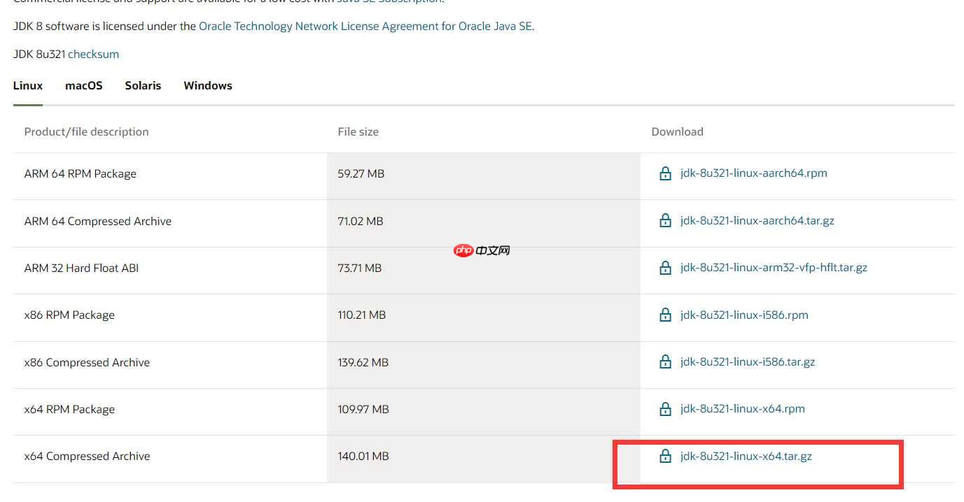964x502 pixels.
Task: Click the php中文网 watermark logo
Action: coord(482,250)
